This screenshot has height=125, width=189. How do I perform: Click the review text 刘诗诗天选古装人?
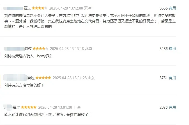[x=19, y=56]
